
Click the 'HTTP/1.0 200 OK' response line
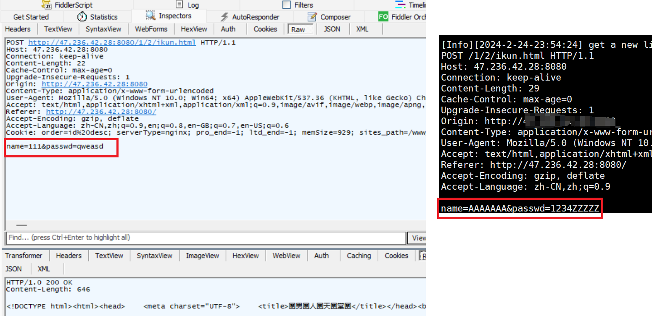coord(39,282)
